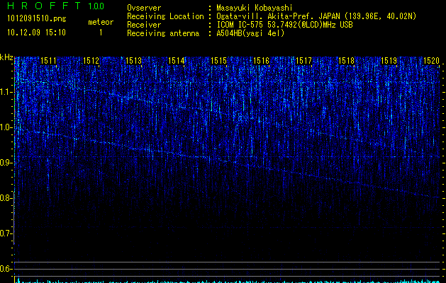Click the Receiver label
The image size is (446, 283).
[144, 25]
